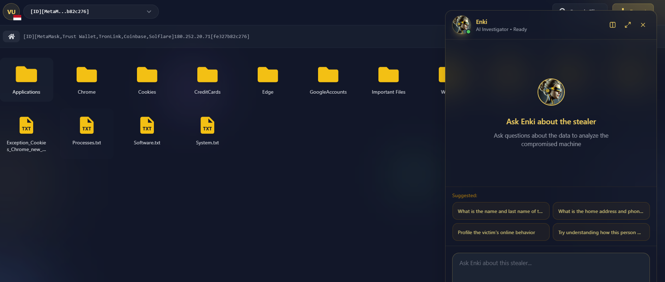Click the large Enki avatar in chat
665x282 pixels.
pyautogui.click(x=551, y=92)
